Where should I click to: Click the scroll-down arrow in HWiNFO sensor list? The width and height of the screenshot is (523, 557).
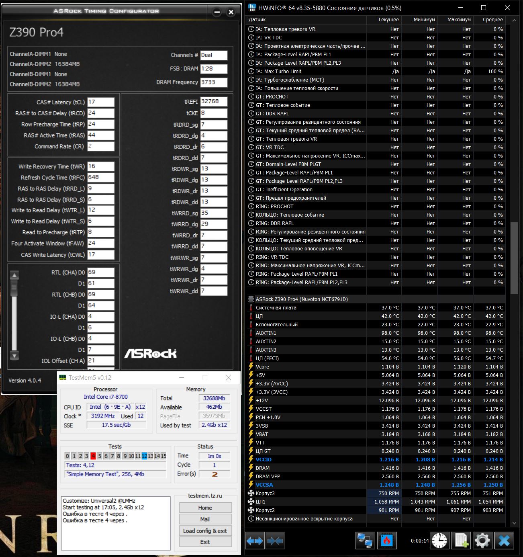tap(514, 523)
